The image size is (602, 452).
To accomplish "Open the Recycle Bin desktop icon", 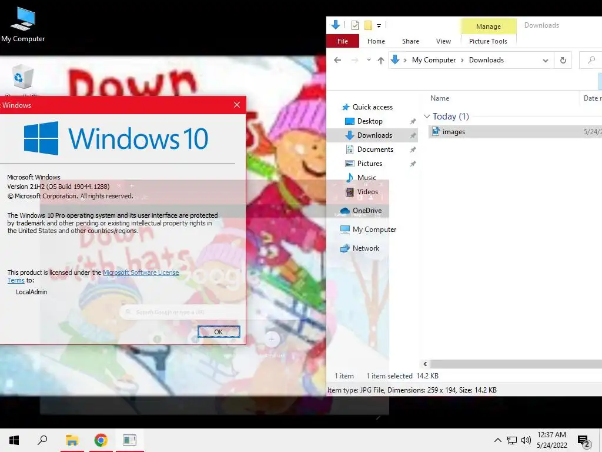I will [x=23, y=77].
